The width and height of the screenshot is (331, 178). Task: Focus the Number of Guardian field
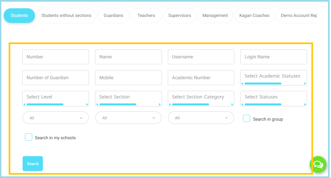(55, 78)
